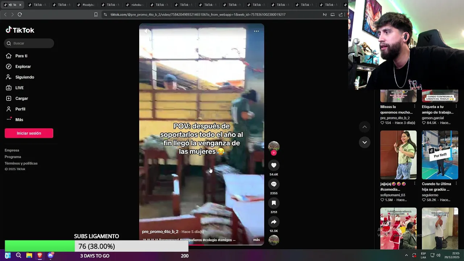Open creator avatar beside the video
Image resolution: width=464 pixels, height=261 pixels.
click(274, 146)
